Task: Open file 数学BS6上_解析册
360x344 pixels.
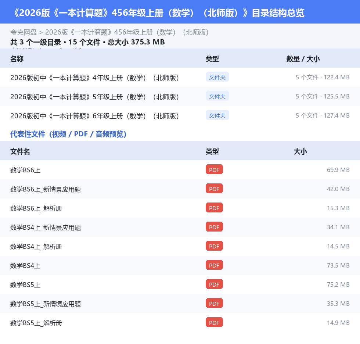Action: [x=36, y=208]
